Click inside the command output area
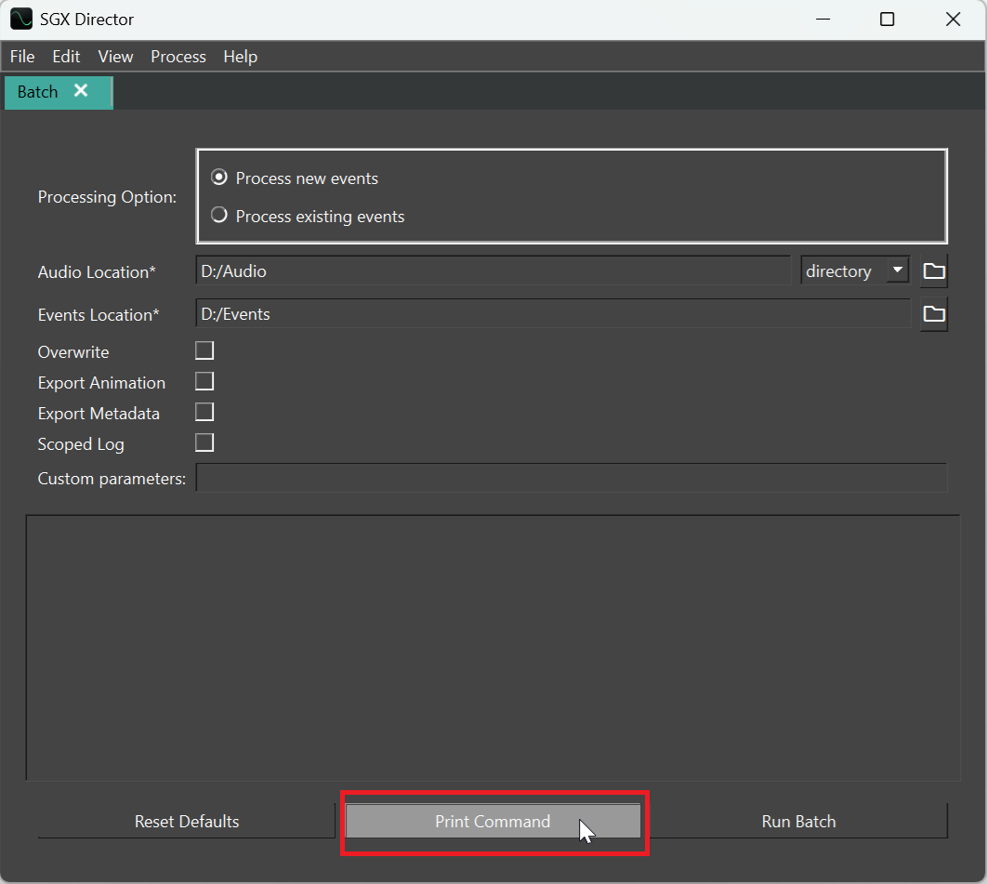 (493, 648)
